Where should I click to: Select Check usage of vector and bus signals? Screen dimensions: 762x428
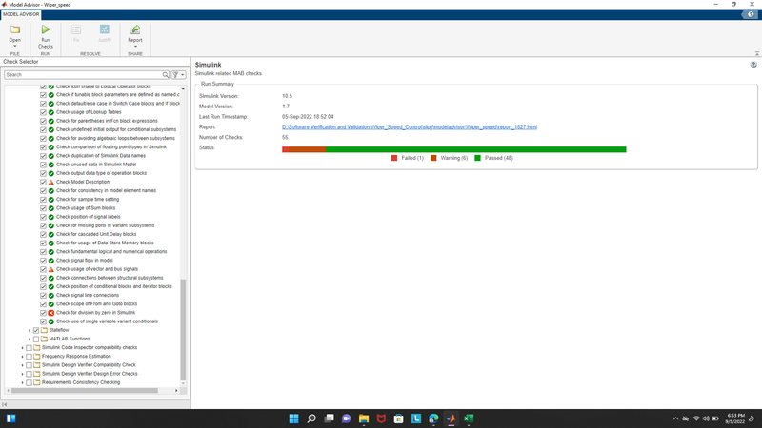click(x=97, y=269)
